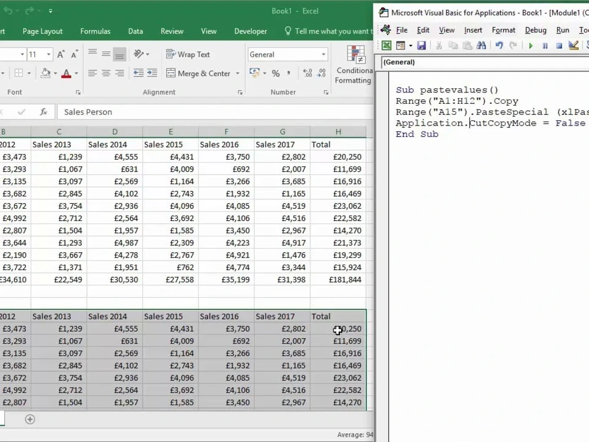
Task: Open the Font settings dialog launcher
Action: 78,93
